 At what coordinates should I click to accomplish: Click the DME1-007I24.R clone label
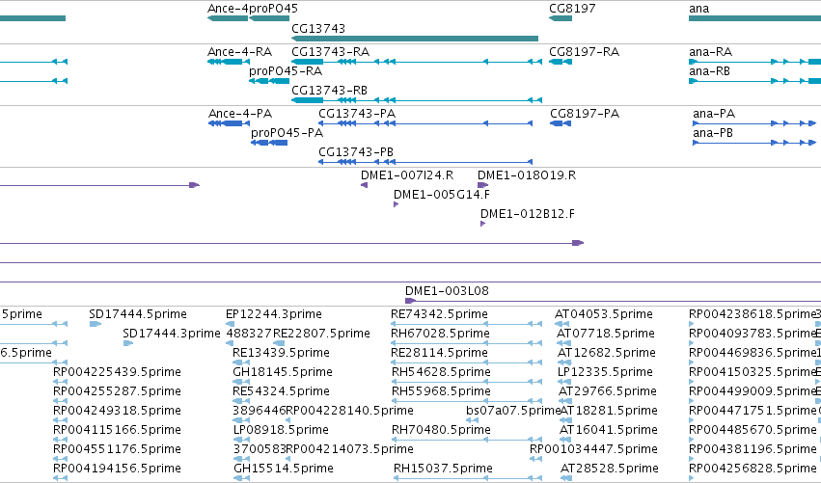407,175
